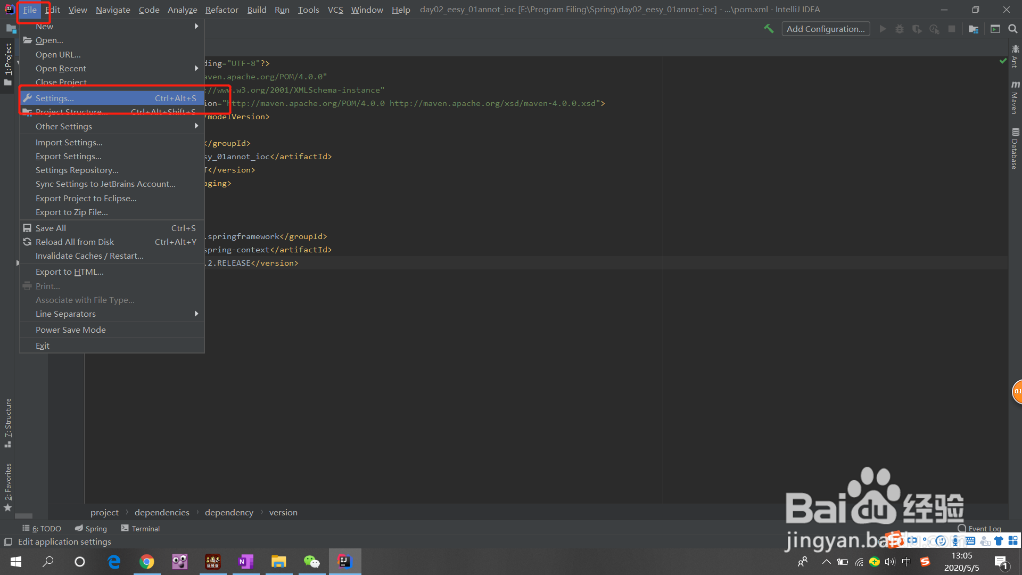Screen dimensions: 1022x575
Task: Click the Stop square icon in toolbar
Action: tap(952, 29)
